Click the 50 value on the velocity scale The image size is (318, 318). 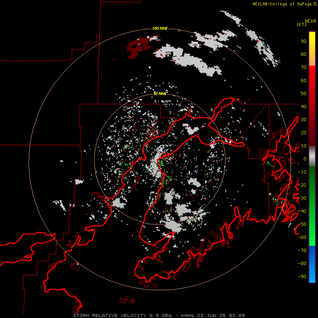coord(304,94)
